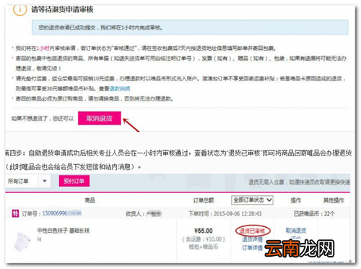The width and height of the screenshot is (361, 269).
Task: Expand the 全部订单状态 dropdown
Action: (x=252, y=200)
